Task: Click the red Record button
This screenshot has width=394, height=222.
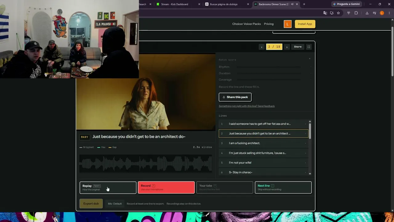Action: [166, 187]
